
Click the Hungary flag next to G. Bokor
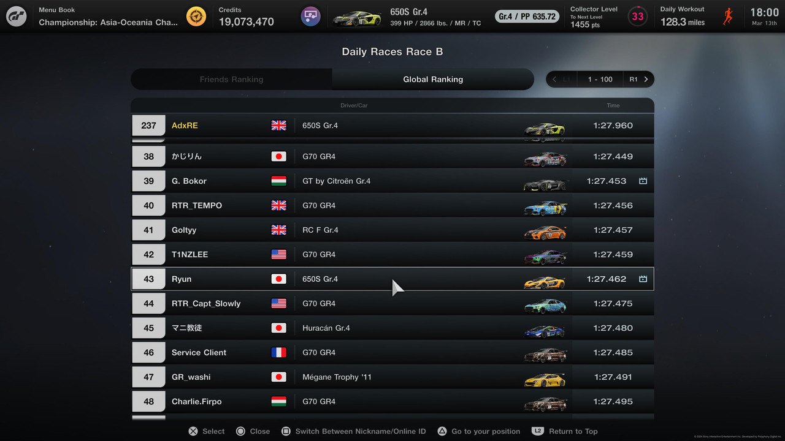point(278,181)
